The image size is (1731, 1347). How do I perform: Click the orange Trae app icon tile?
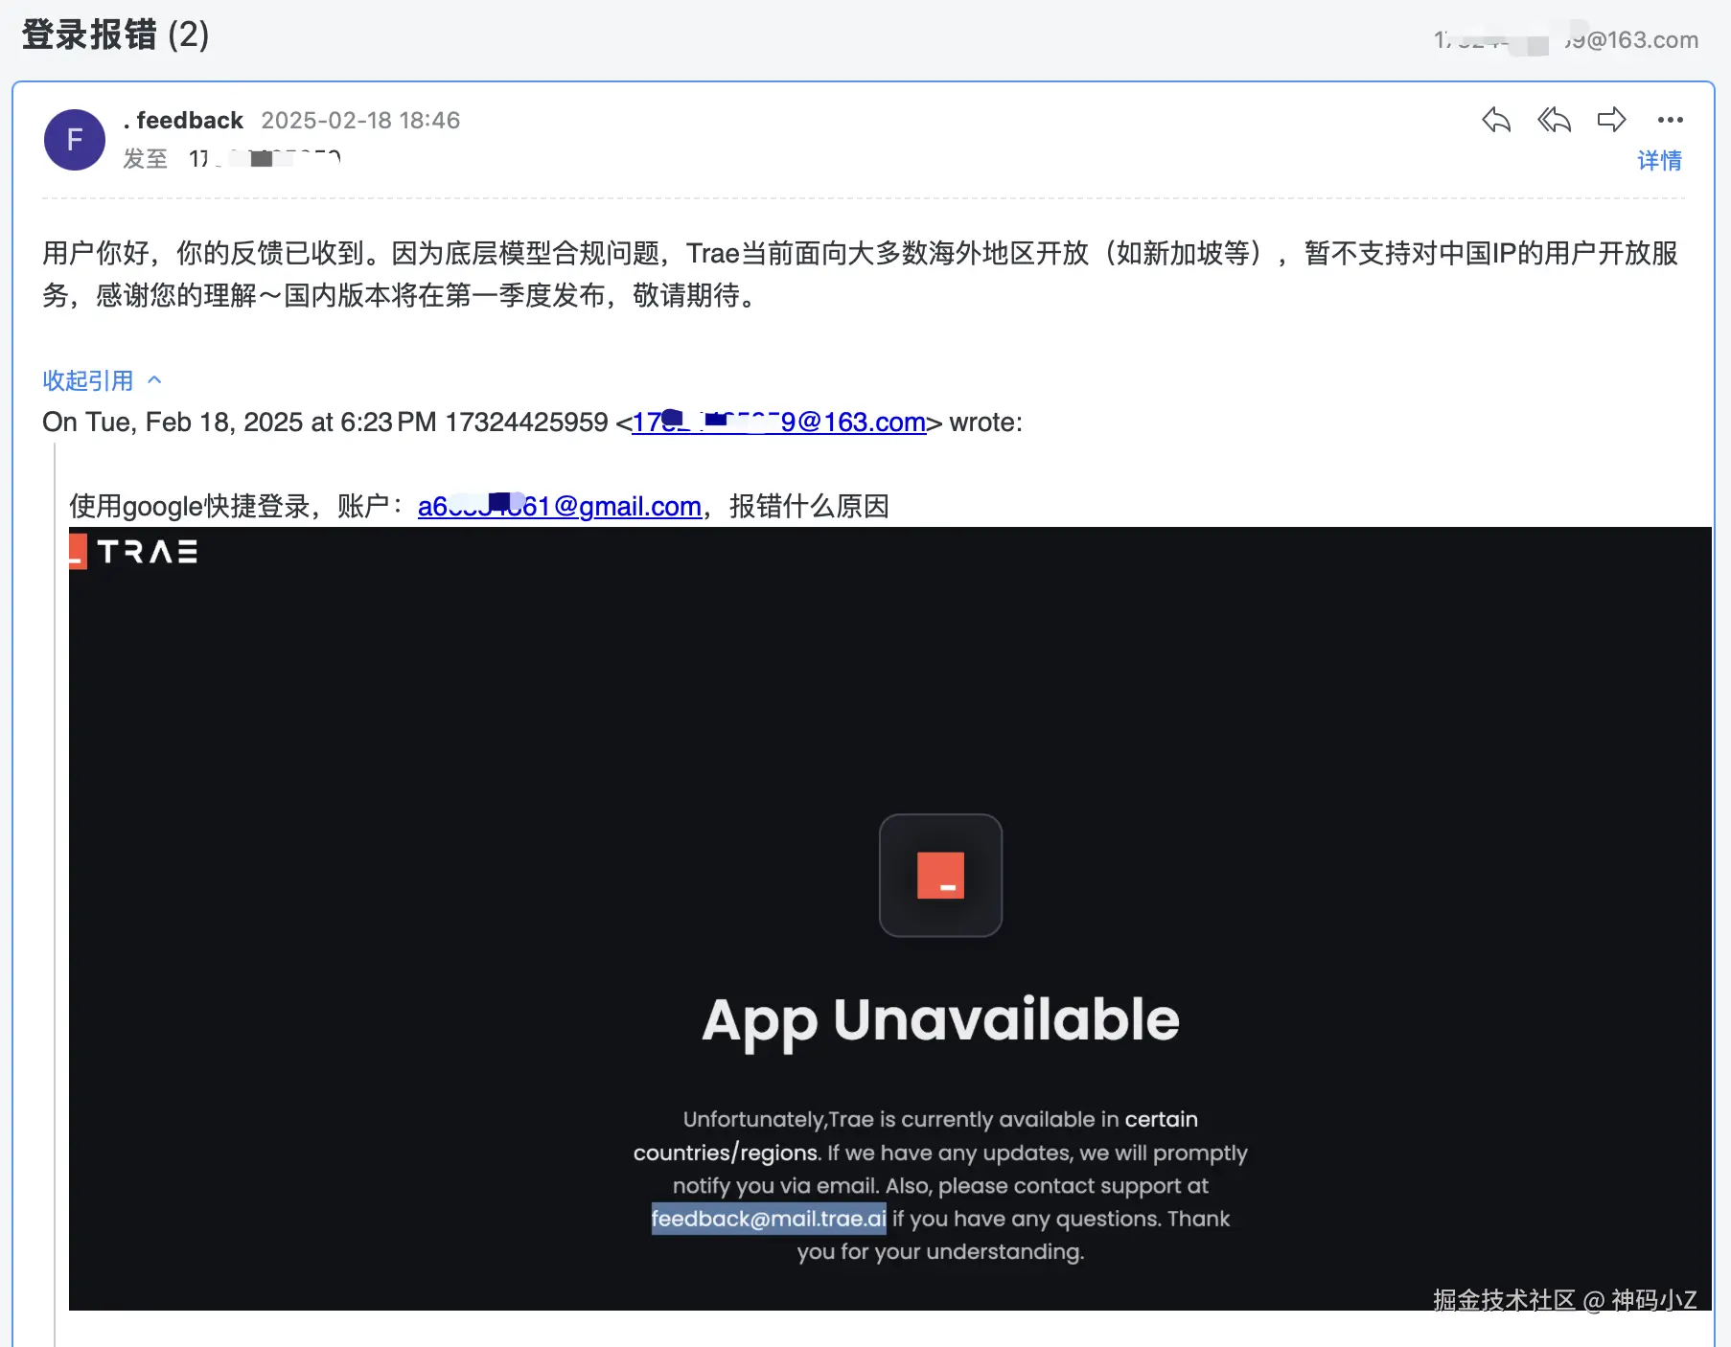coord(940,875)
